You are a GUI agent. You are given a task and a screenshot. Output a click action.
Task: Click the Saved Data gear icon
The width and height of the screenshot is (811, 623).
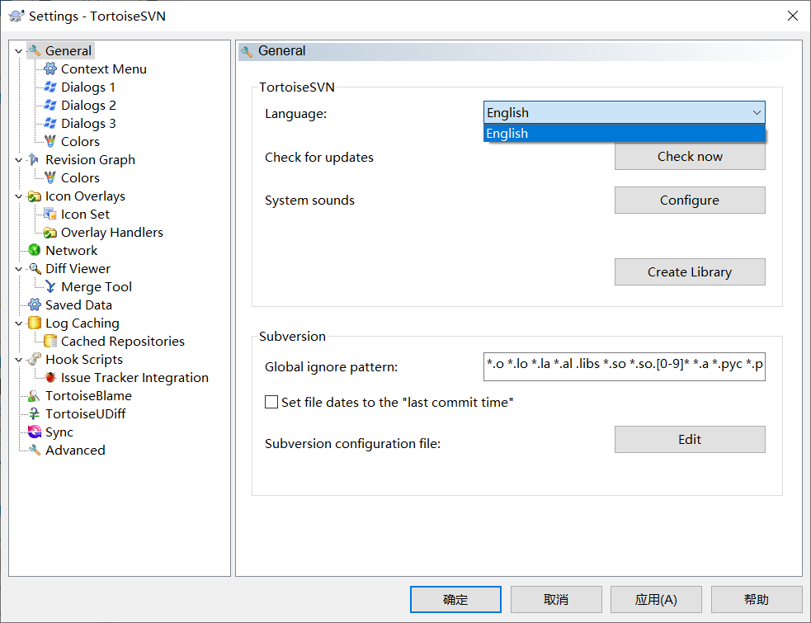pyautogui.click(x=34, y=304)
